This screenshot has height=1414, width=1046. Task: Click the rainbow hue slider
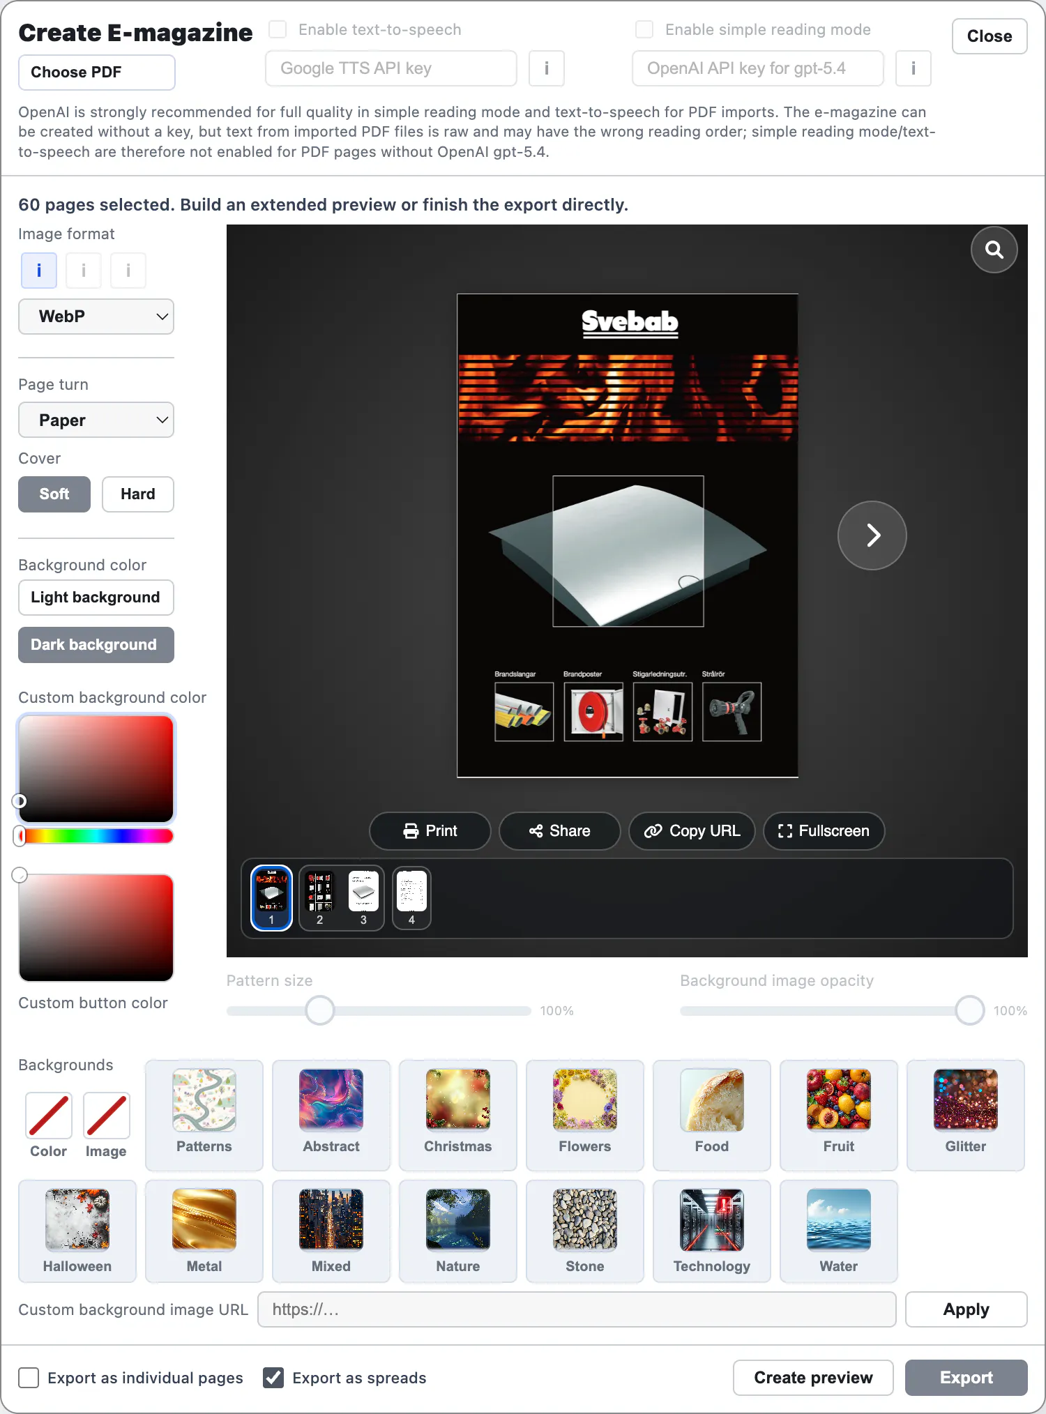(x=96, y=836)
